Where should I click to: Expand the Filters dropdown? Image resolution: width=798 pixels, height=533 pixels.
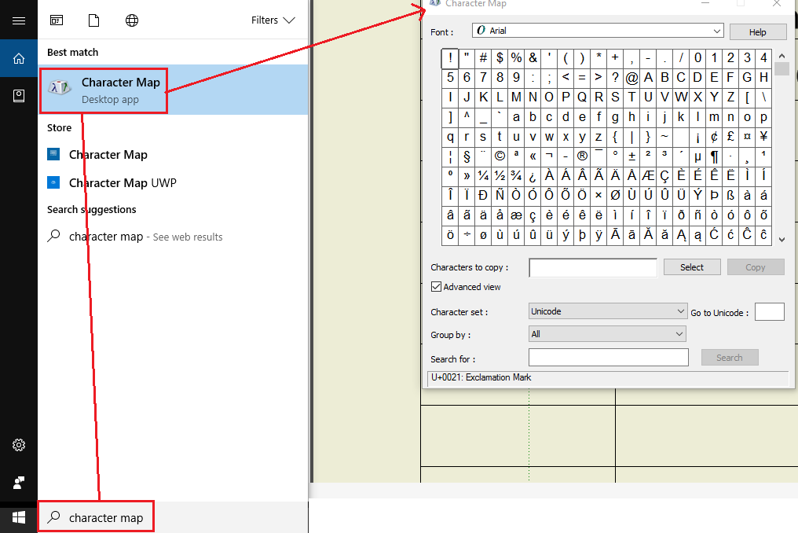click(273, 20)
